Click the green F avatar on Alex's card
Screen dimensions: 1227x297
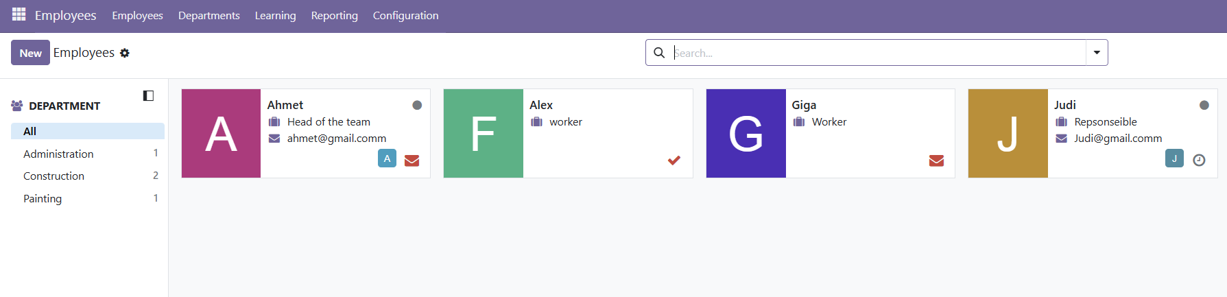[483, 133]
